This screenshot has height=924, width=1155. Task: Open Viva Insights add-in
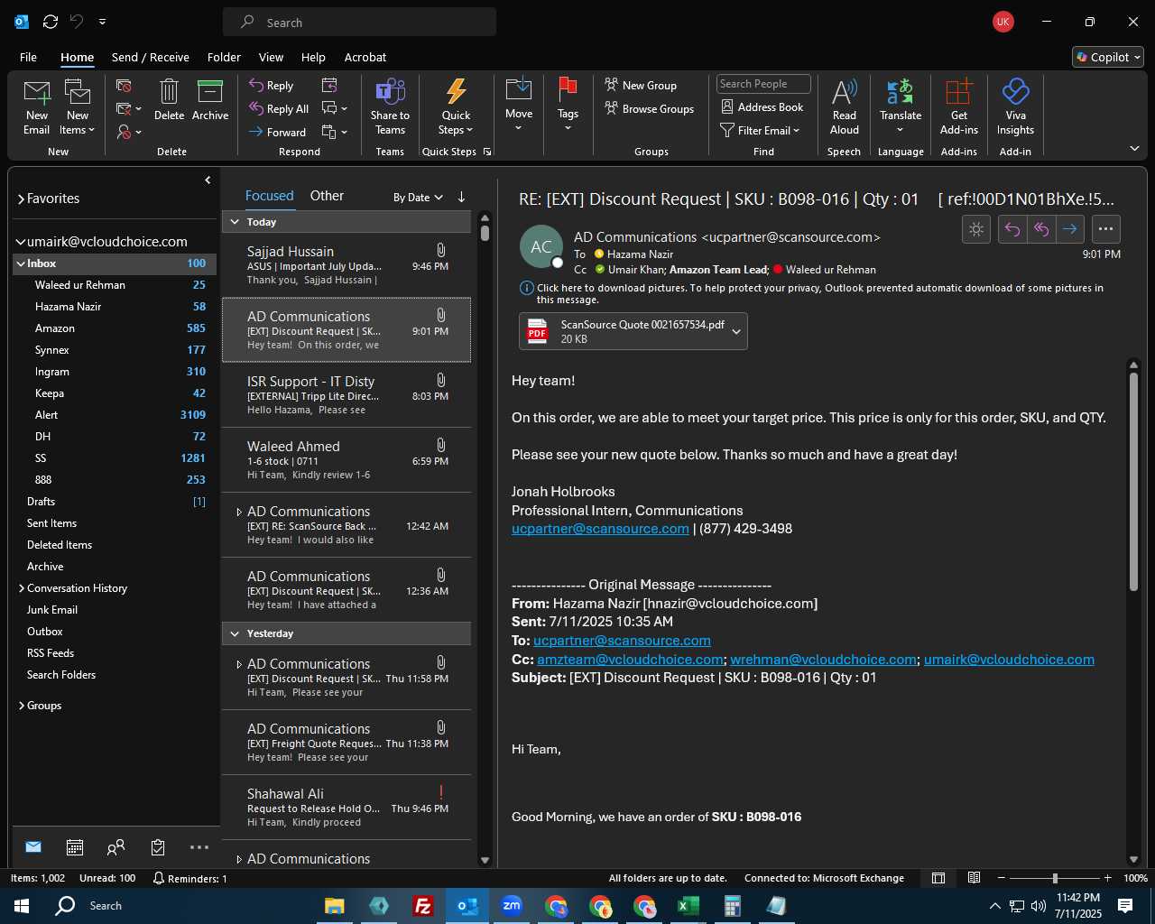tap(1015, 92)
